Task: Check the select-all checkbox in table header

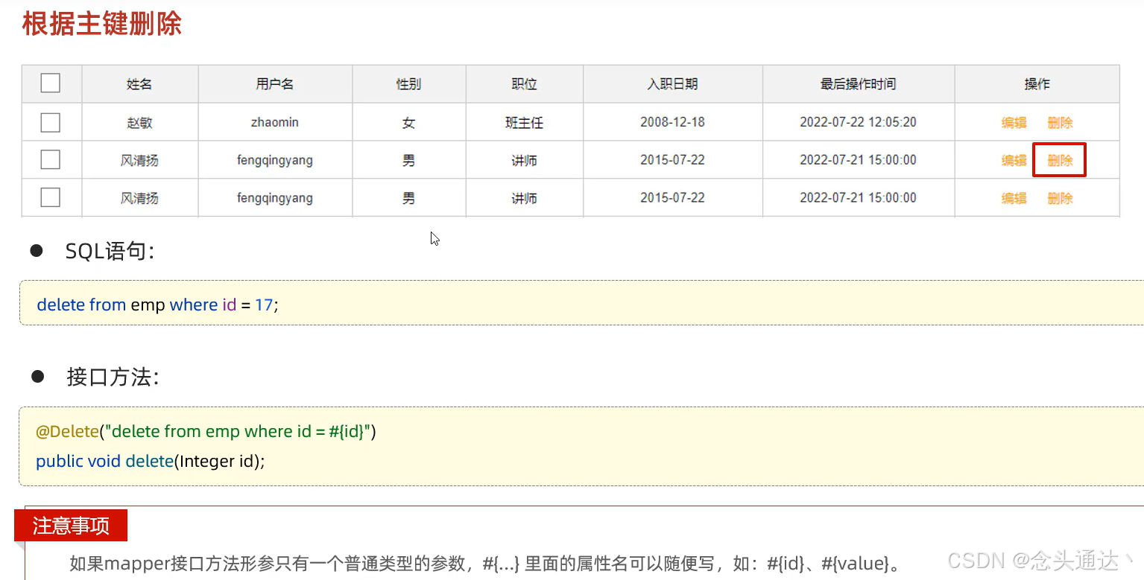Action: coord(50,83)
